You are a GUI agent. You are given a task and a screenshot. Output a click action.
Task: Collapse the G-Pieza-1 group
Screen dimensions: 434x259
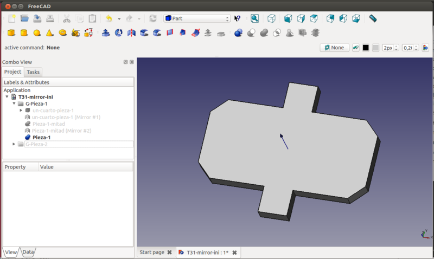(14, 103)
